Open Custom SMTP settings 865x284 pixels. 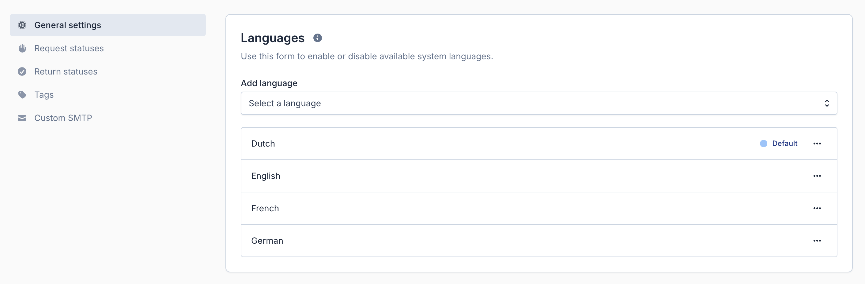click(63, 118)
